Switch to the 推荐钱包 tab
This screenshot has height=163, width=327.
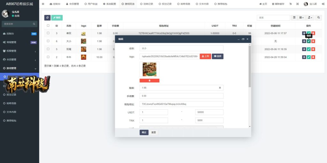coord(221,4)
